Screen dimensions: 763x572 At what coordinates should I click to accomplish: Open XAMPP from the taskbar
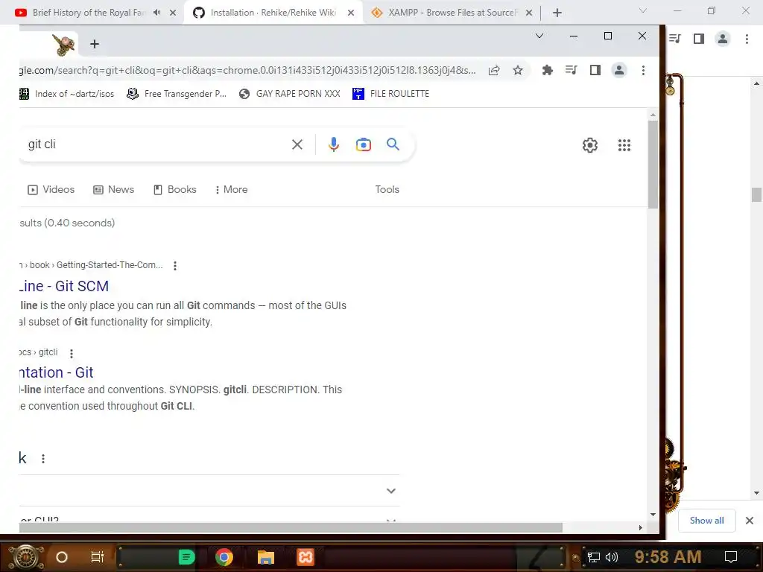[x=305, y=557]
